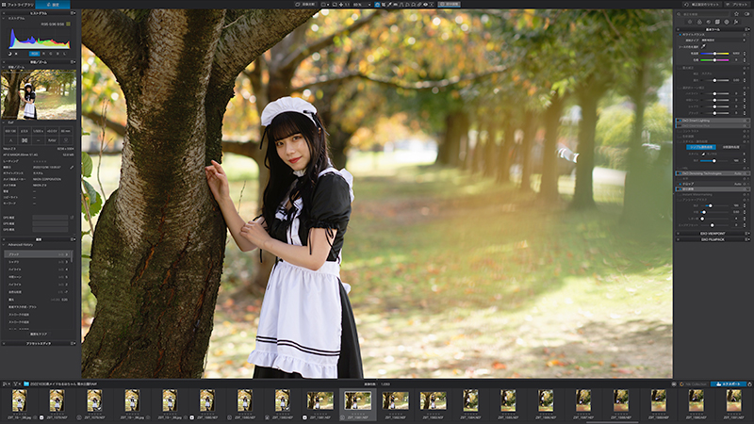754x424 pixels.
Task: Click the favorites star icon in right panel
Action: [736, 14]
